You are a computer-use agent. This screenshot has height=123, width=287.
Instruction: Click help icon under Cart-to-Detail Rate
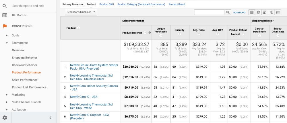[259, 36]
